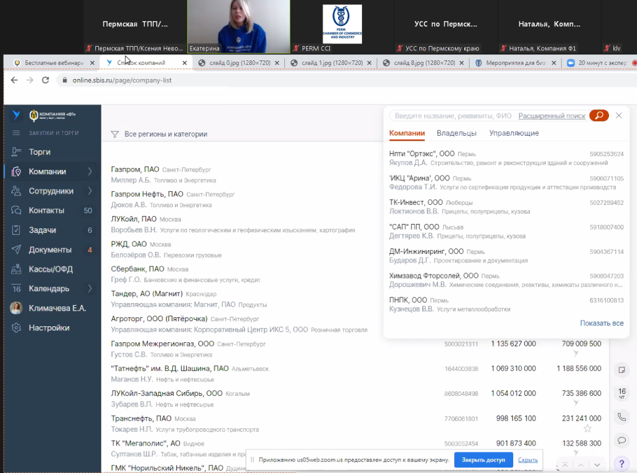Toggle the sidebar hamburger menu
This screenshot has height=473, width=637.
click(x=16, y=133)
